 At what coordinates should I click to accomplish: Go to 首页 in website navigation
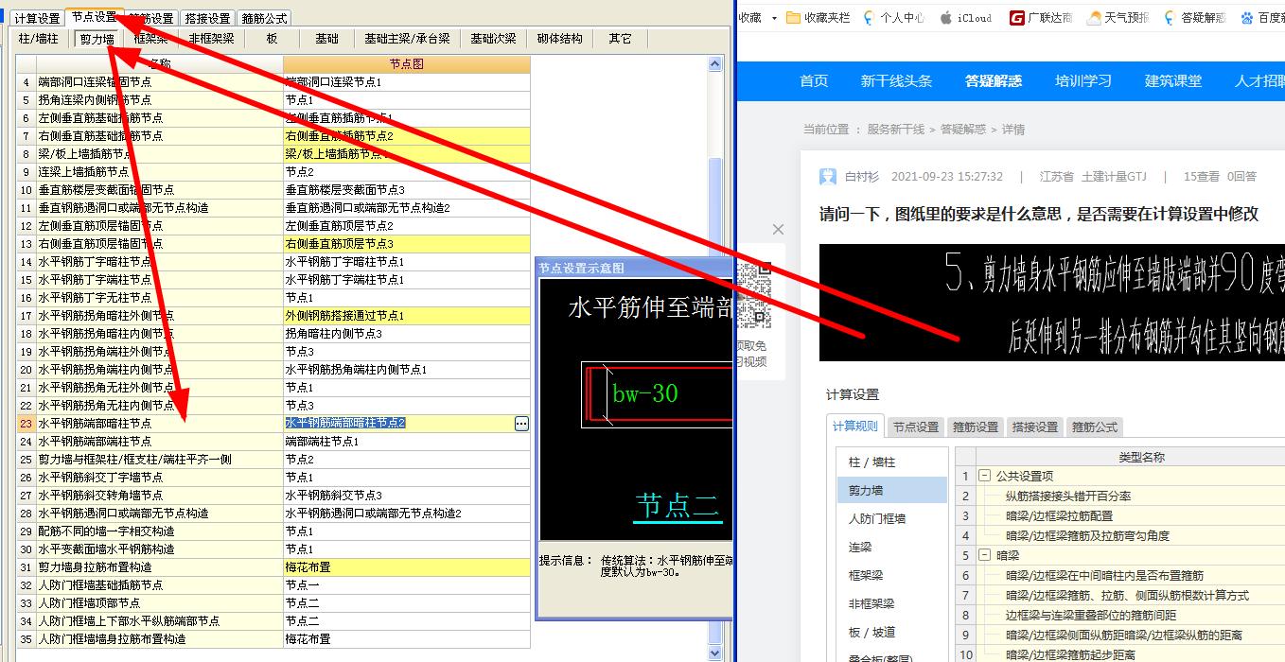[x=814, y=81]
